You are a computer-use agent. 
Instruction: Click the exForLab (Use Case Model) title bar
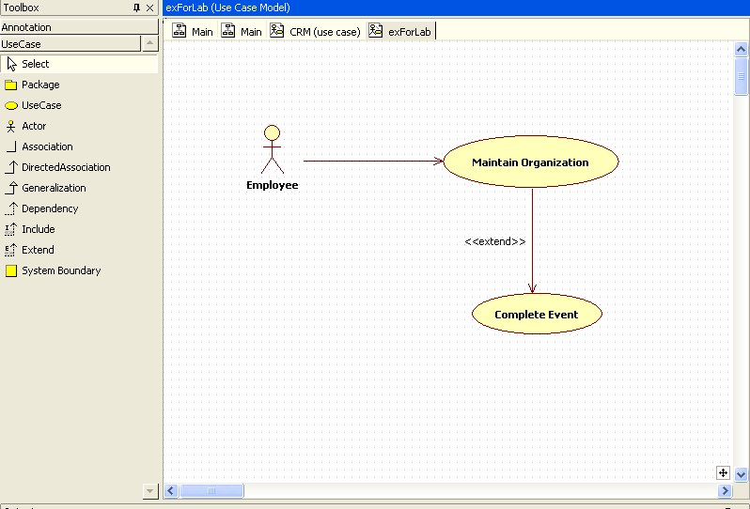pos(457,8)
